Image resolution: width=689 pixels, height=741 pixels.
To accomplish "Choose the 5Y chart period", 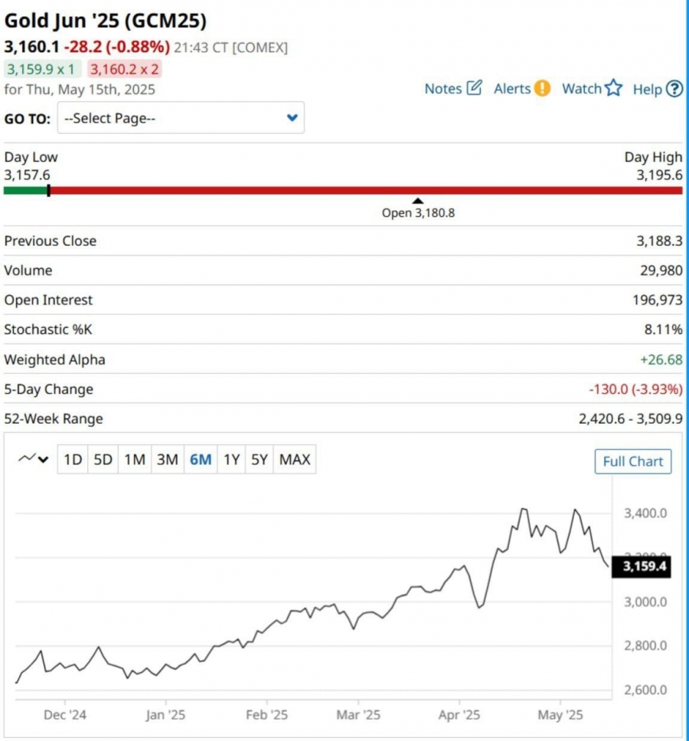I will coord(260,459).
